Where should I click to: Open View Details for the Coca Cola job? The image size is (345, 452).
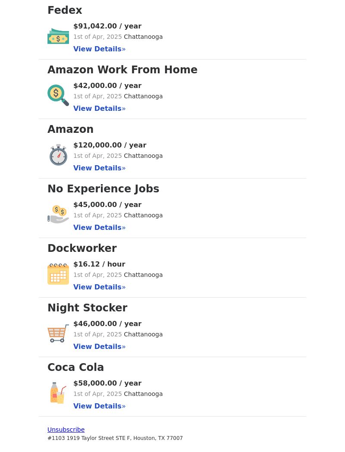click(100, 406)
